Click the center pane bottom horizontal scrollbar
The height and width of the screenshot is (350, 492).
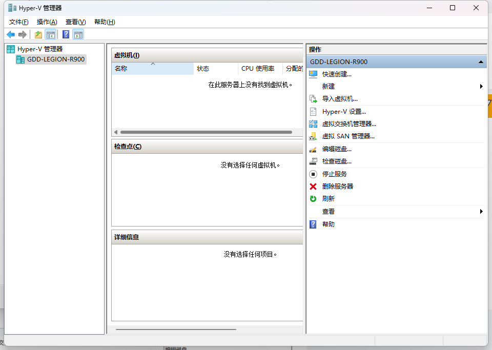click(176, 330)
